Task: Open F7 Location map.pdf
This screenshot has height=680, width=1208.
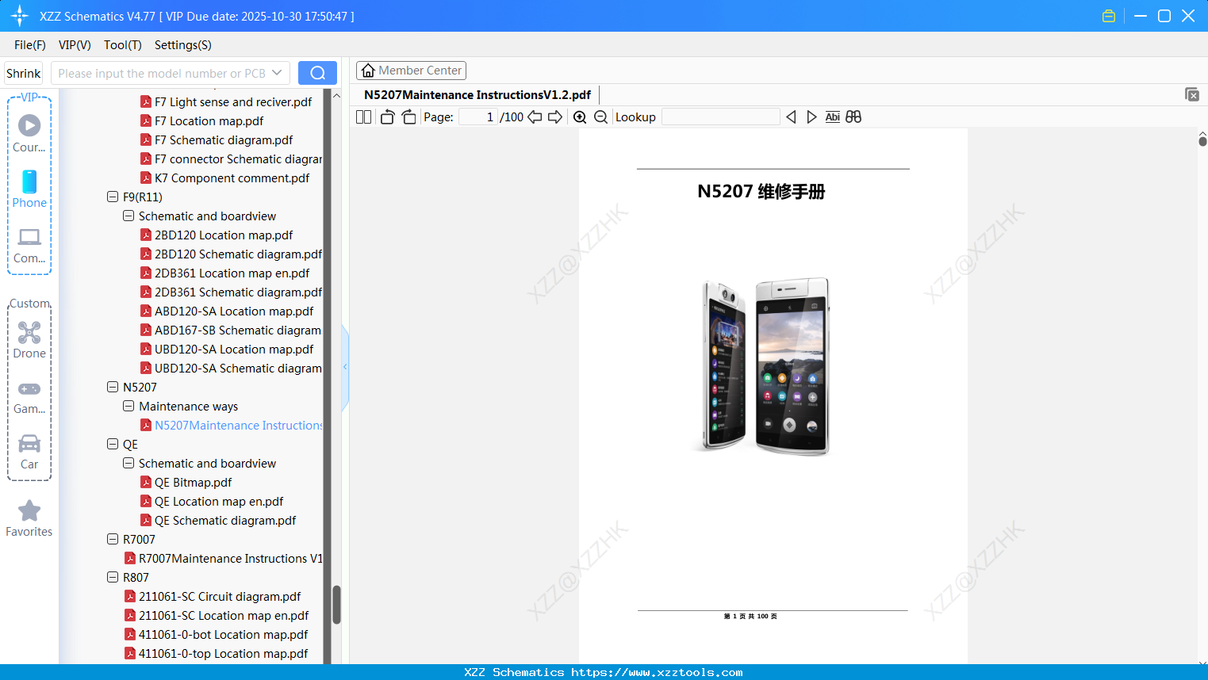Action: [x=209, y=120]
